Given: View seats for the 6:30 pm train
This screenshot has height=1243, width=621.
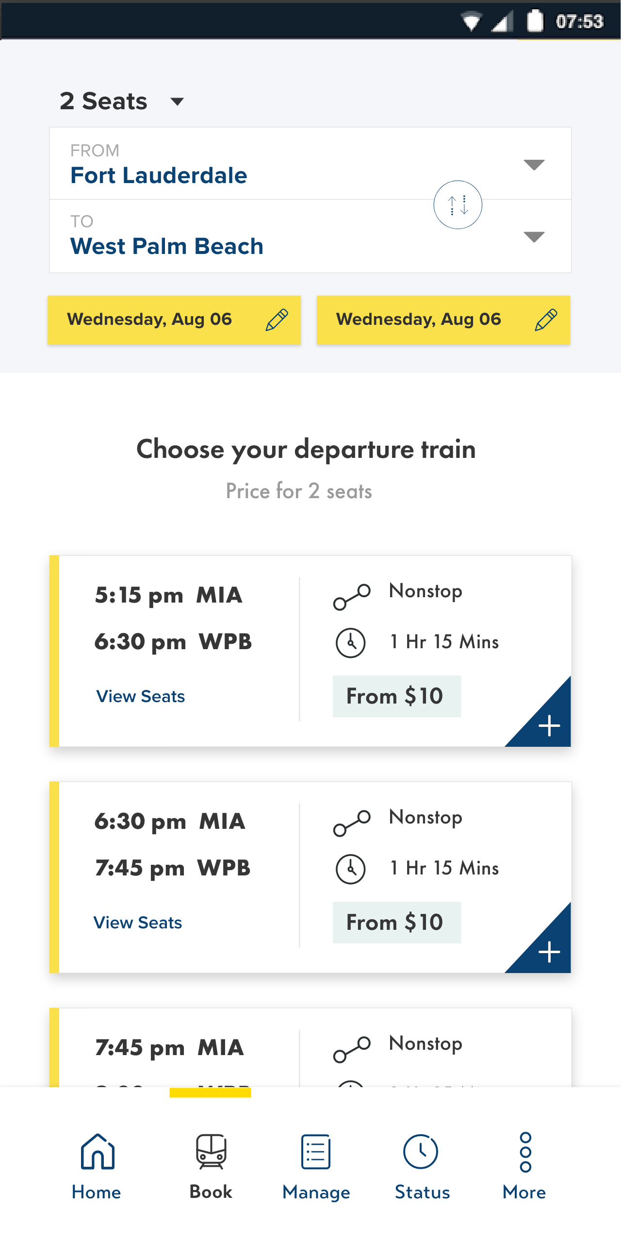Looking at the screenshot, I should pos(138,923).
